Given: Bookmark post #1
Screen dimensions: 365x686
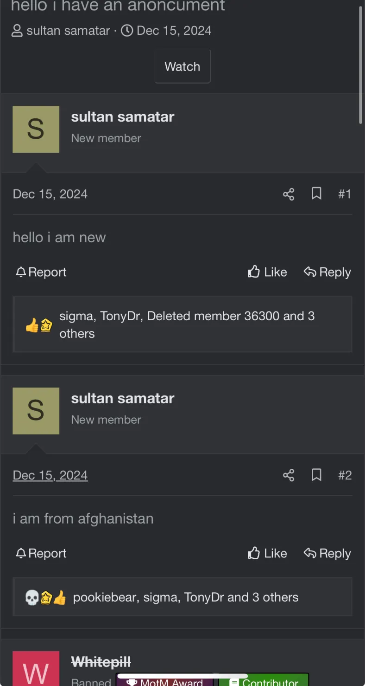Looking at the screenshot, I should tap(316, 194).
